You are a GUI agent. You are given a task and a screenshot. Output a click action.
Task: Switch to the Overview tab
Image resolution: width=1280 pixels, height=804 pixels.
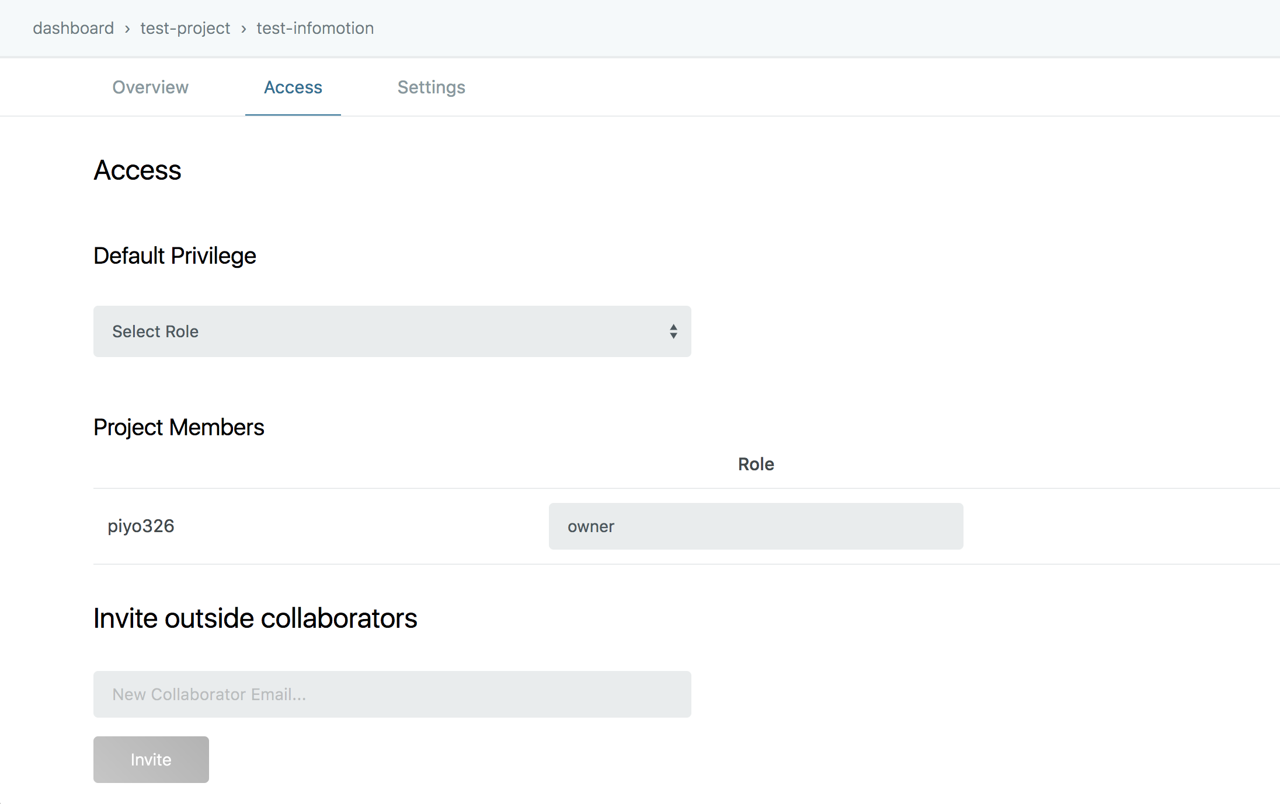coord(150,88)
